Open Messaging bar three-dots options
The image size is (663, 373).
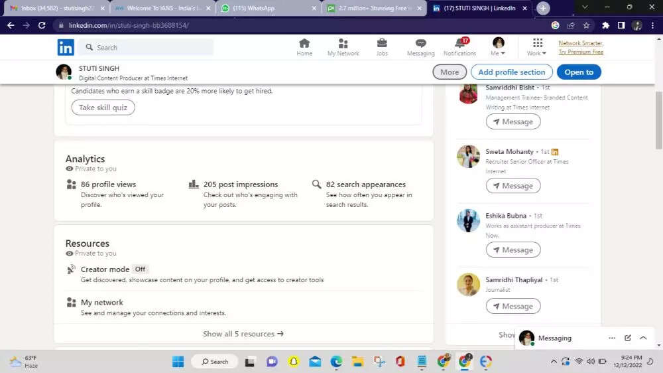(x=612, y=338)
